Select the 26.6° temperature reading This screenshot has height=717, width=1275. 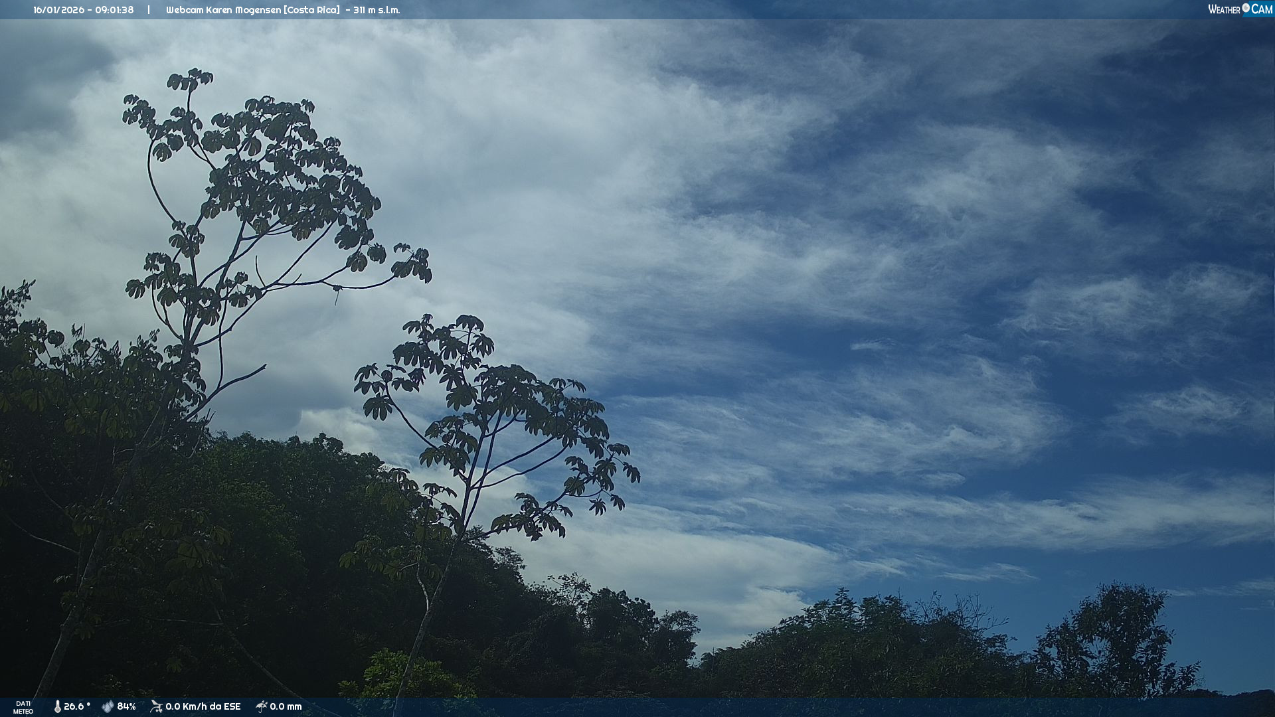[77, 706]
